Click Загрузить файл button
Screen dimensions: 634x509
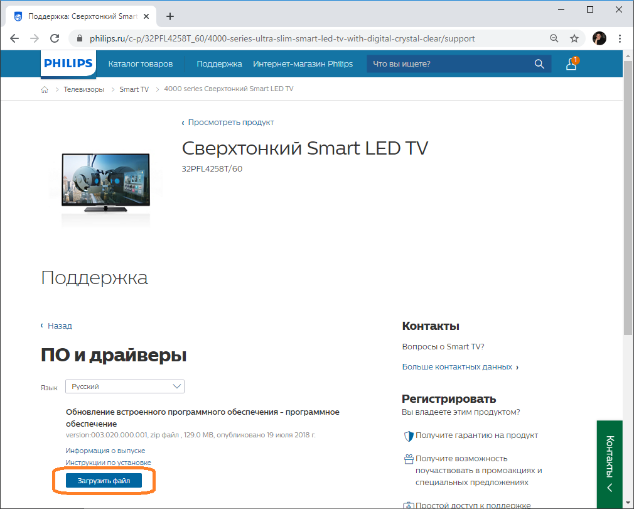pyautogui.click(x=104, y=481)
